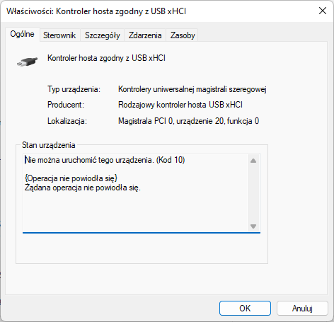
Task: Go to the Zasoby tab
Action: click(x=183, y=35)
